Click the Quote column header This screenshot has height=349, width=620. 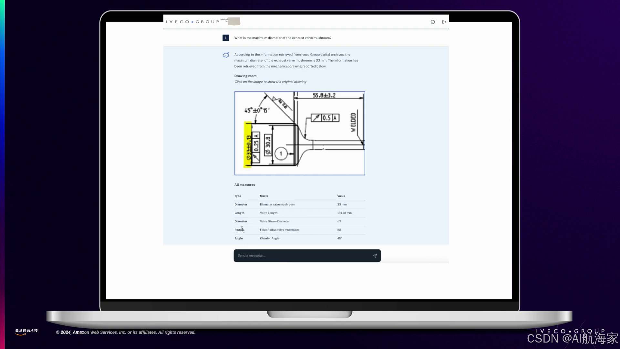pos(264,196)
